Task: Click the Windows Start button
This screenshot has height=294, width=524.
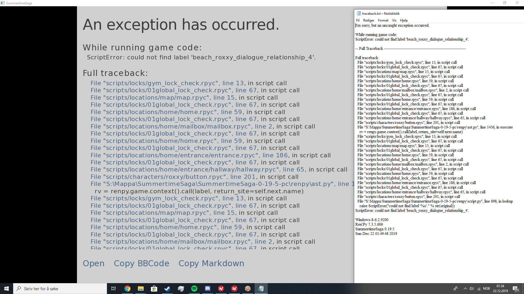Action: tap(7, 289)
